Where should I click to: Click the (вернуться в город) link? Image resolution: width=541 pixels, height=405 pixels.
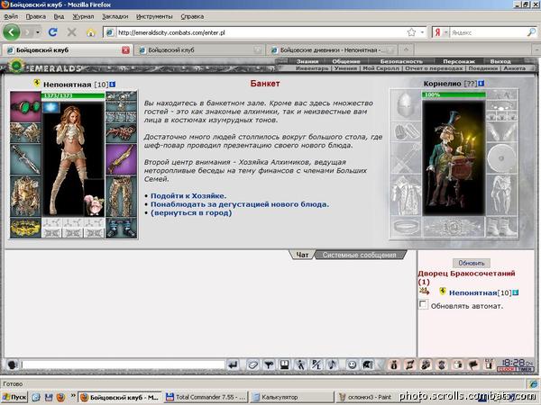(x=191, y=212)
